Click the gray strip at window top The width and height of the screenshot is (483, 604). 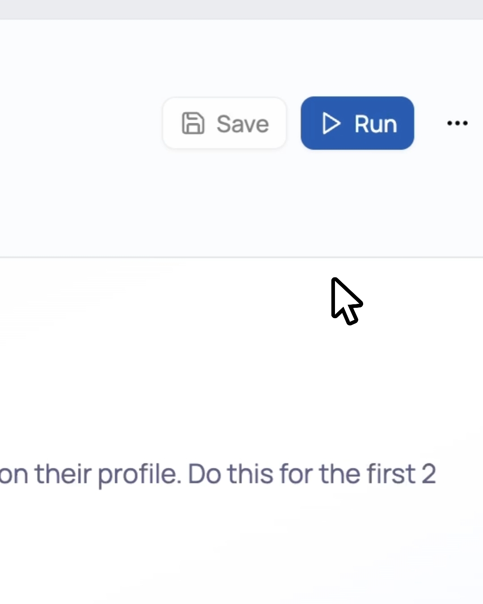coord(241,9)
